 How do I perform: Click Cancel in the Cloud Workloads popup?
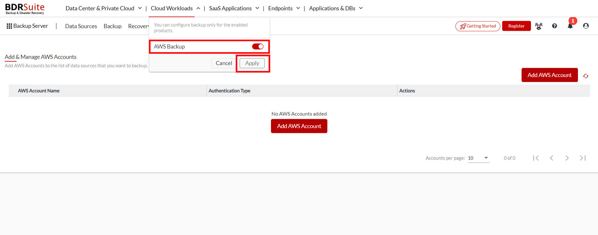pyautogui.click(x=224, y=63)
